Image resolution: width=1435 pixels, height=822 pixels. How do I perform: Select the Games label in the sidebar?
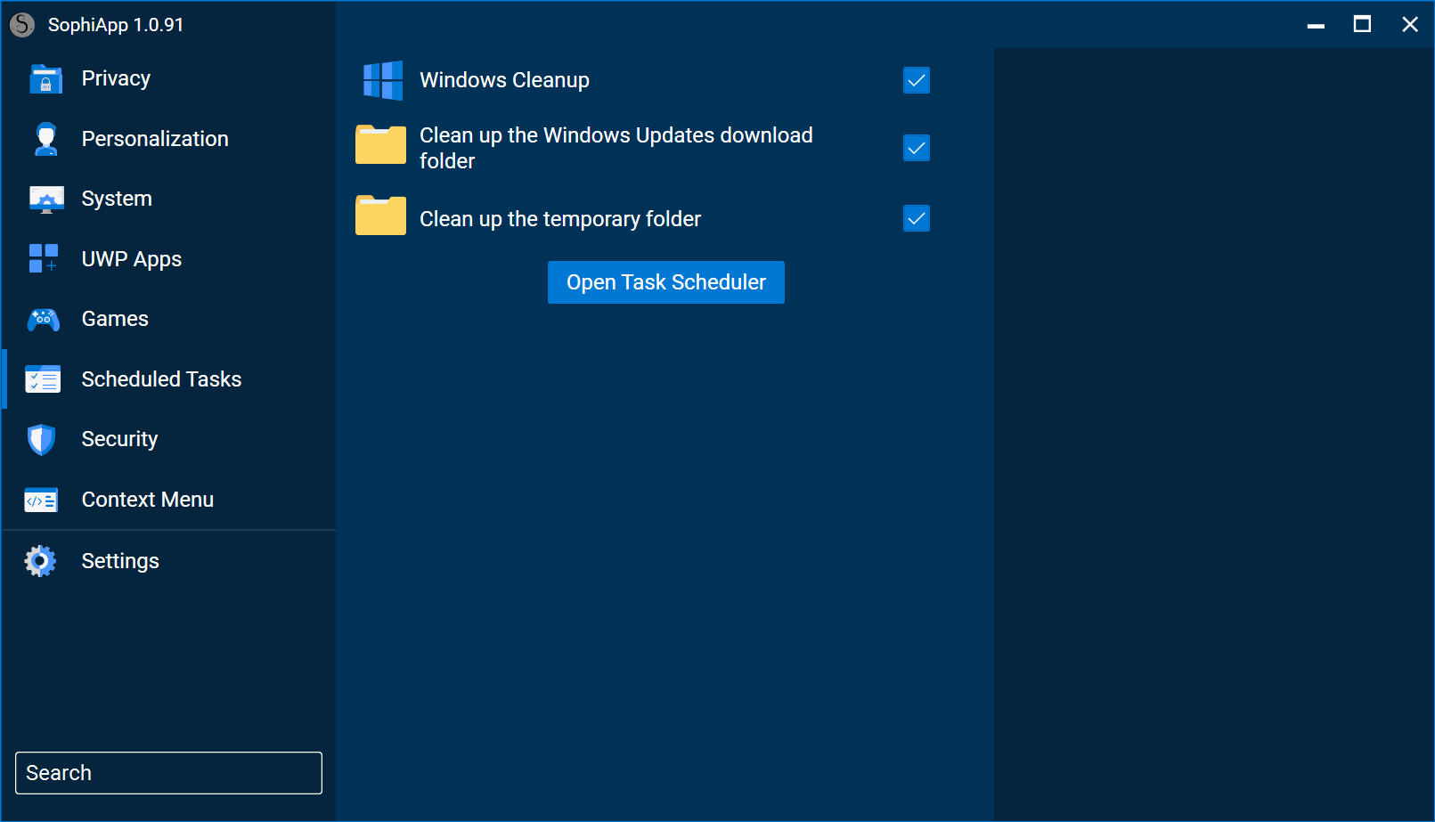pos(115,319)
